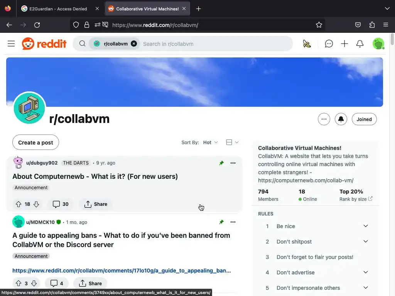
Task: Close the E2Guardian tab
Action: 97,8
